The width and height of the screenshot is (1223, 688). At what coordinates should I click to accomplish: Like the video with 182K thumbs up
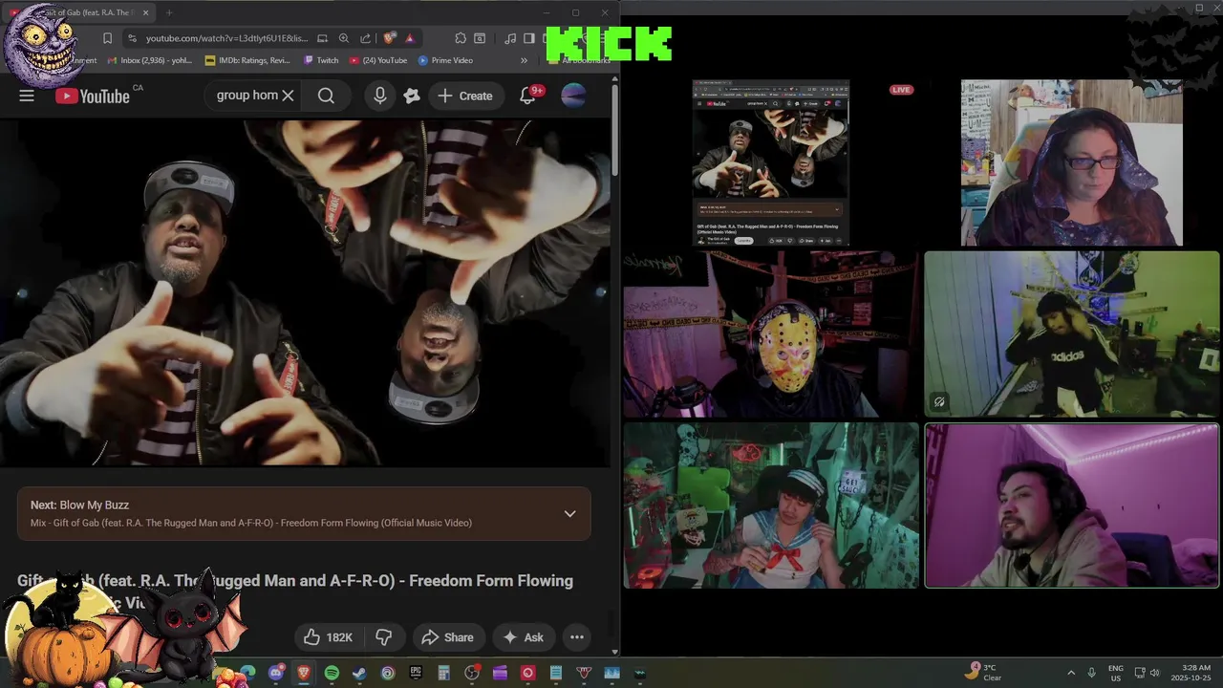pyautogui.click(x=328, y=637)
